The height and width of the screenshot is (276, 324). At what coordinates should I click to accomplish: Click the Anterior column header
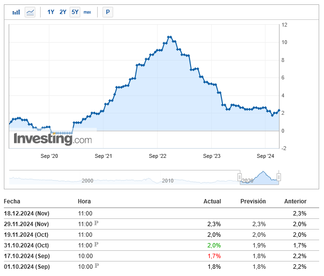click(295, 201)
